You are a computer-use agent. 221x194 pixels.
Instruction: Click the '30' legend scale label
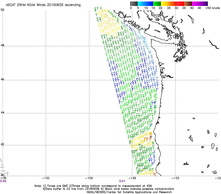pyautogui.click(x=176, y=8)
